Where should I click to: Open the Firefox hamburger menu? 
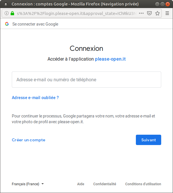[167, 13]
